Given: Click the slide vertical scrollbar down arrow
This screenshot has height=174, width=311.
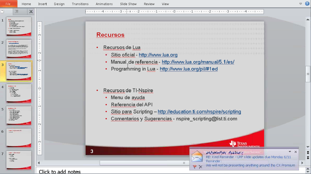Looking at the screenshot, I should click(308, 147).
